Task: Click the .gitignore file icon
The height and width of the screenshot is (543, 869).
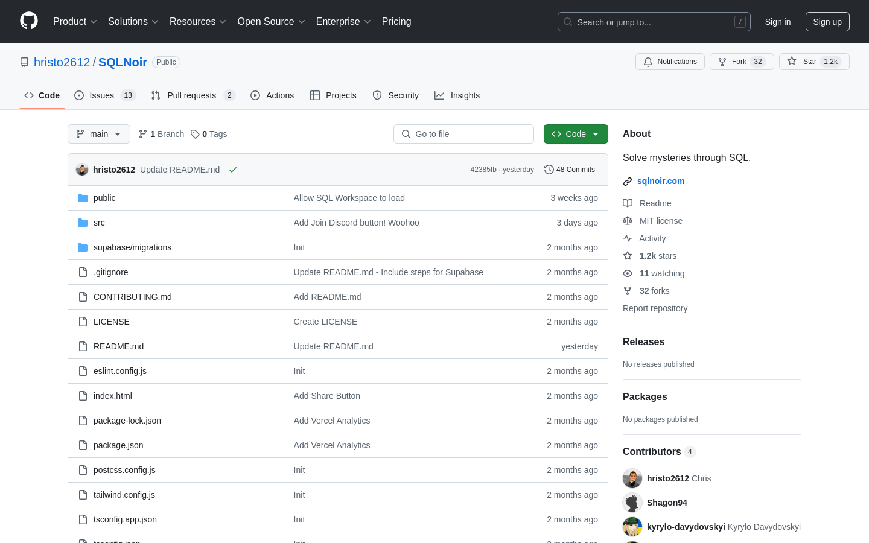Action: pyautogui.click(x=83, y=272)
